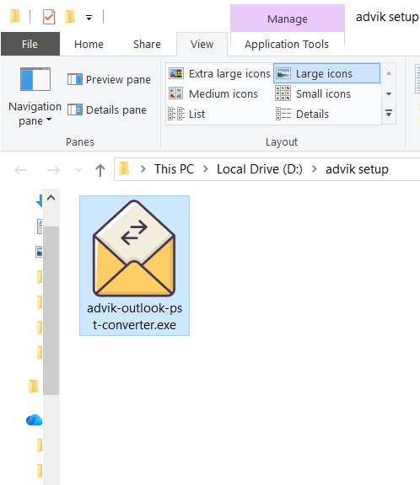Viewport: 420px width, 485px height.
Task: Switch to the Home ribbon tab
Action: [x=89, y=44]
